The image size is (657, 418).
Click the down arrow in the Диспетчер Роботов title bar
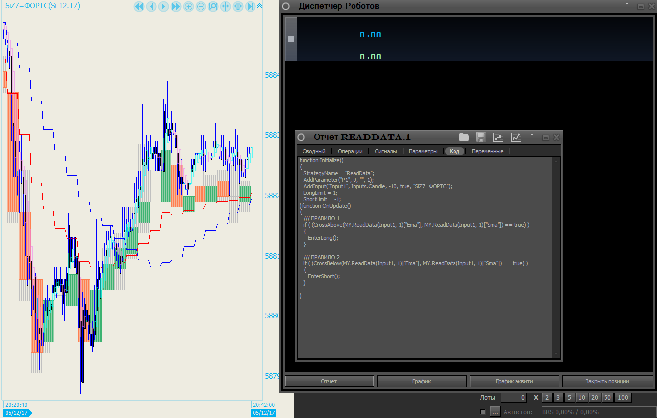click(x=627, y=7)
